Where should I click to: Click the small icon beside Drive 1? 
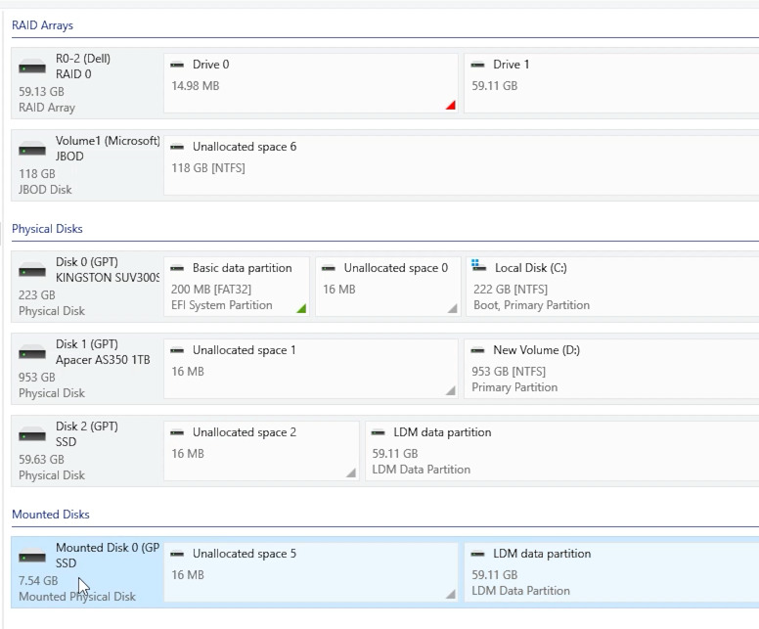point(477,65)
